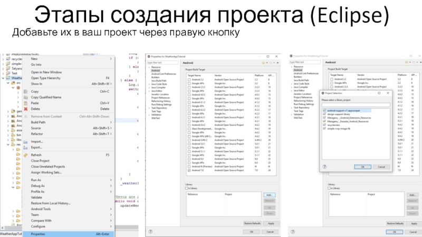Select Java Build Path in Properties window without popup

coord(159,81)
